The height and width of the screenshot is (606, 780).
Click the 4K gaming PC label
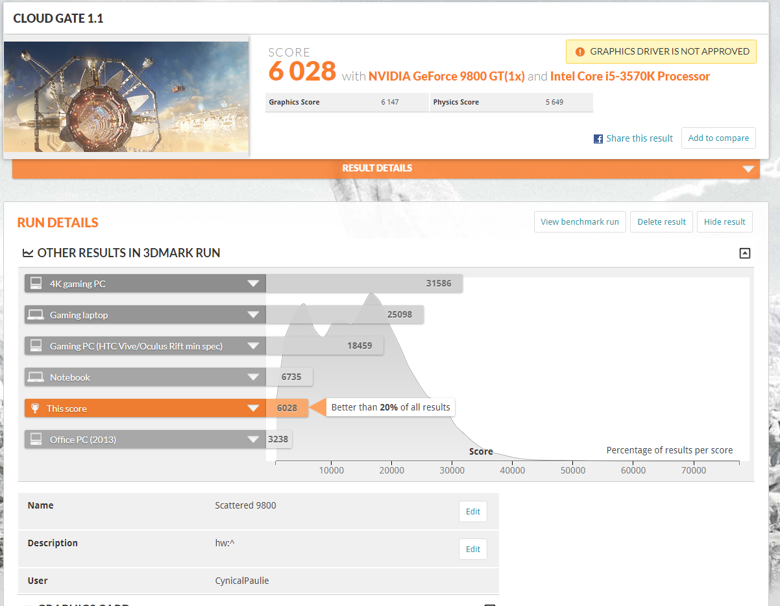pyautogui.click(x=78, y=284)
